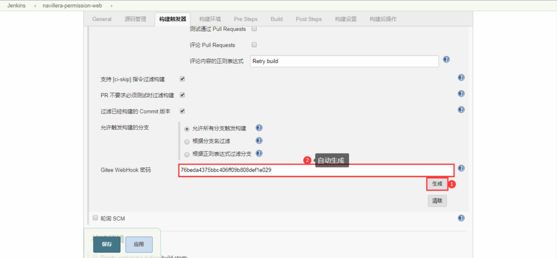Open Jenkins breadcrumb link

click(16, 6)
